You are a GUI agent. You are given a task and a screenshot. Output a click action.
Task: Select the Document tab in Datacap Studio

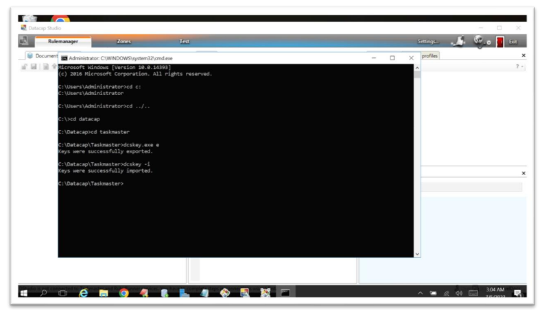(42, 56)
